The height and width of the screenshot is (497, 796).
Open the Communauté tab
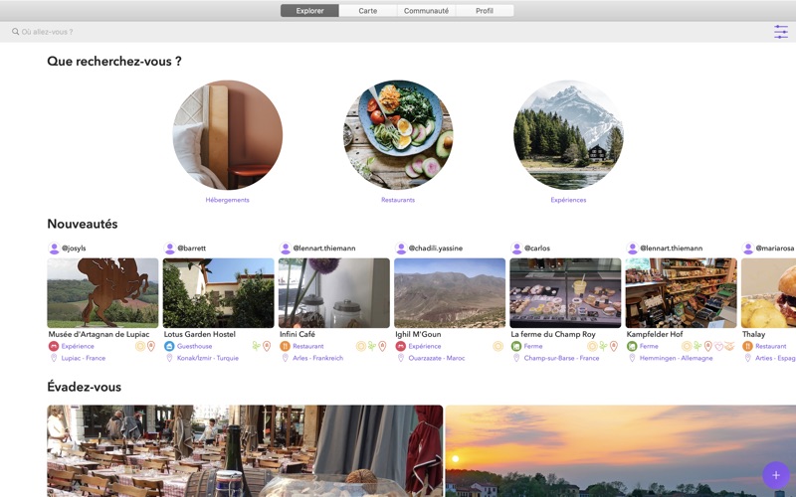[427, 11]
